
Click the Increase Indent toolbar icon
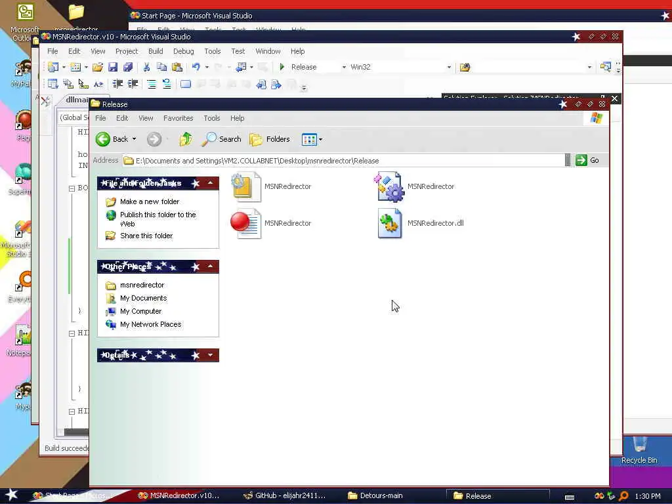[133, 84]
